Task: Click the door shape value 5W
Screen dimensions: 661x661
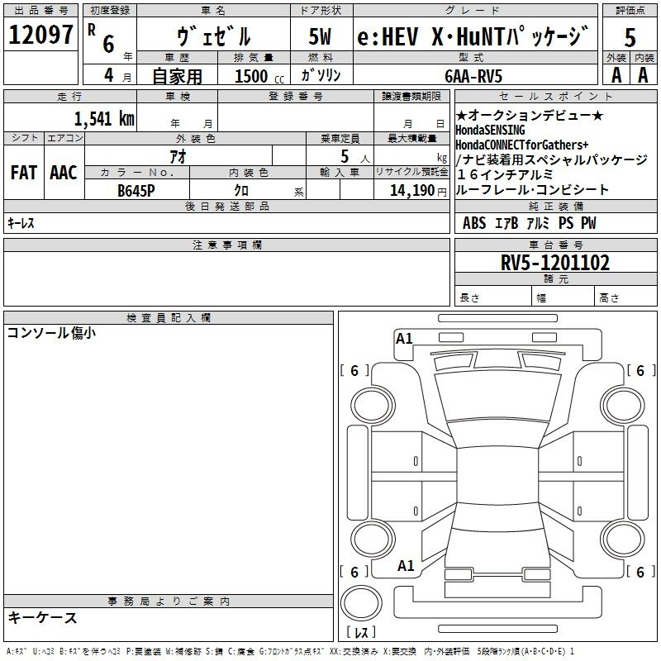Action: 320,36
